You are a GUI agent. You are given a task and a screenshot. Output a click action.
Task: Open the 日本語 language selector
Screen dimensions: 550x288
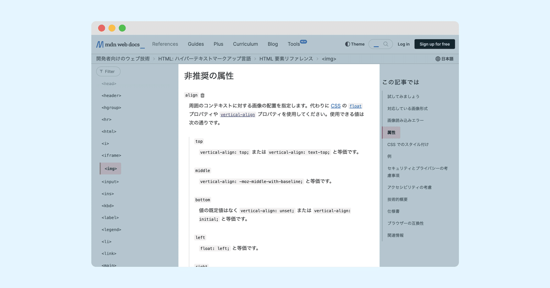pyautogui.click(x=445, y=59)
